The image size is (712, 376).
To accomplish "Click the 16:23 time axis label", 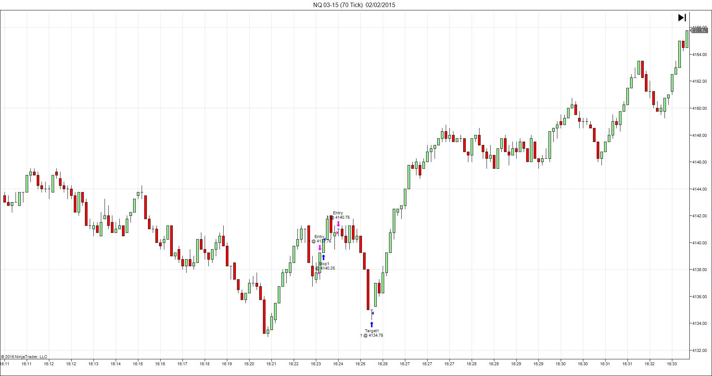I will (316, 364).
